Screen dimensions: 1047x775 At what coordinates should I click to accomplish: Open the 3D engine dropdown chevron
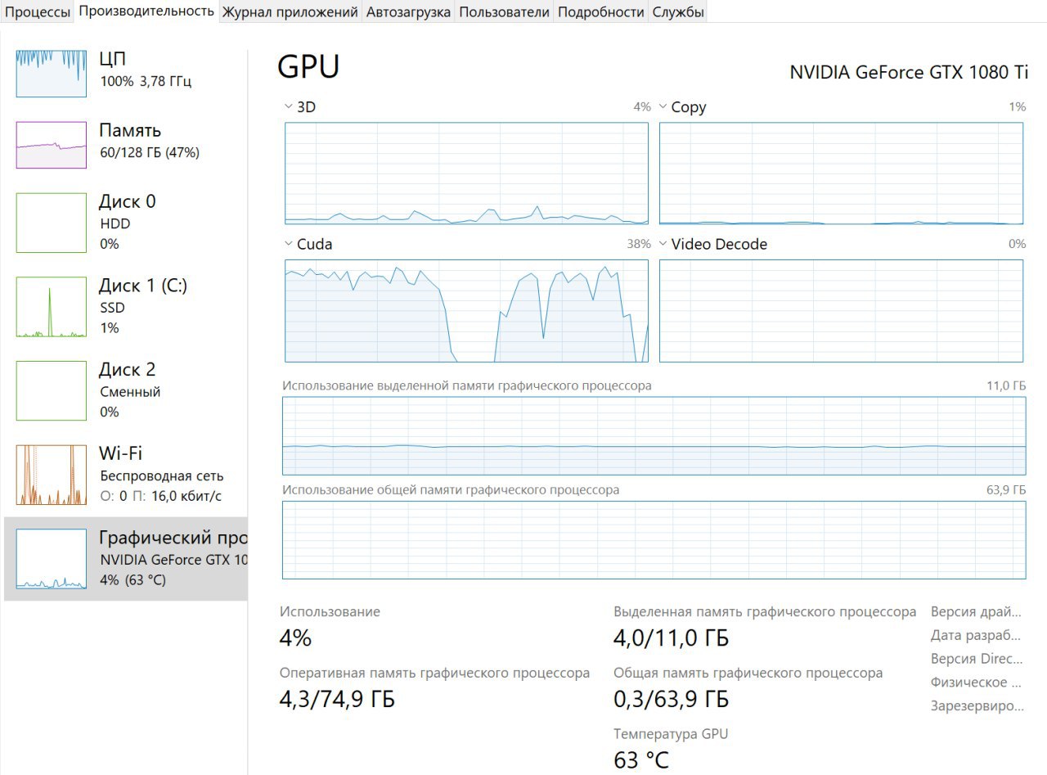288,106
